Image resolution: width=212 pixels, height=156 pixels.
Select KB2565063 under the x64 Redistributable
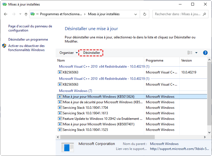pos(132,72)
